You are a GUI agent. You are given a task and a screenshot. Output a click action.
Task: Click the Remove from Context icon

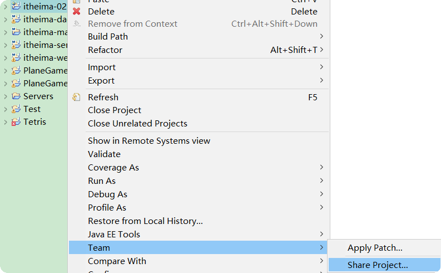[77, 24]
